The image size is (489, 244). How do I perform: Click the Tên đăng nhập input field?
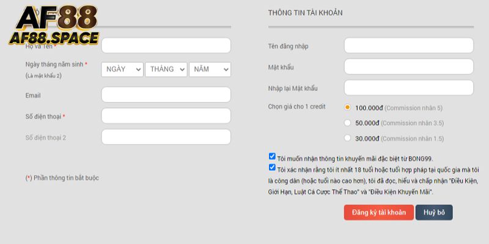point(409,46)
